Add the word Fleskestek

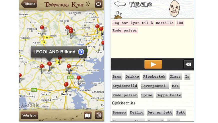click(x=154, y=77)
